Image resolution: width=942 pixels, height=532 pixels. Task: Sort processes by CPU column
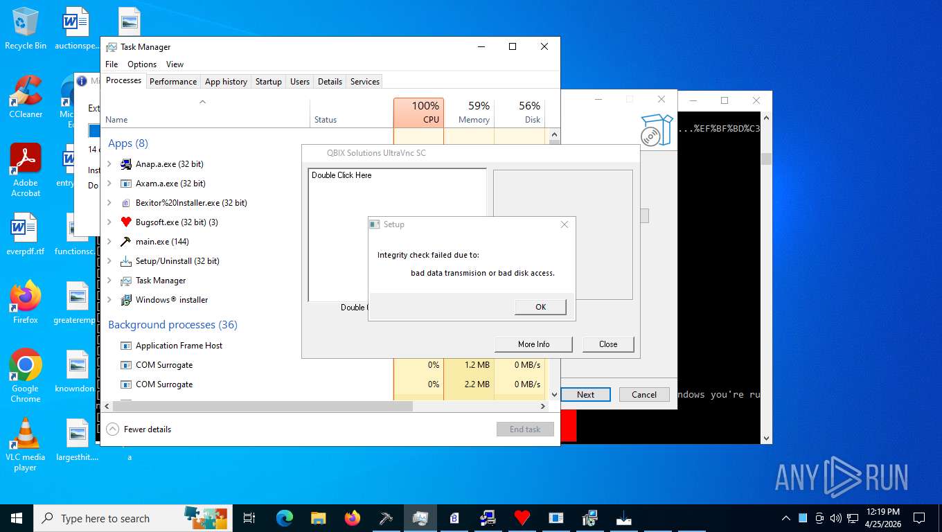click(x=418, y=112)
